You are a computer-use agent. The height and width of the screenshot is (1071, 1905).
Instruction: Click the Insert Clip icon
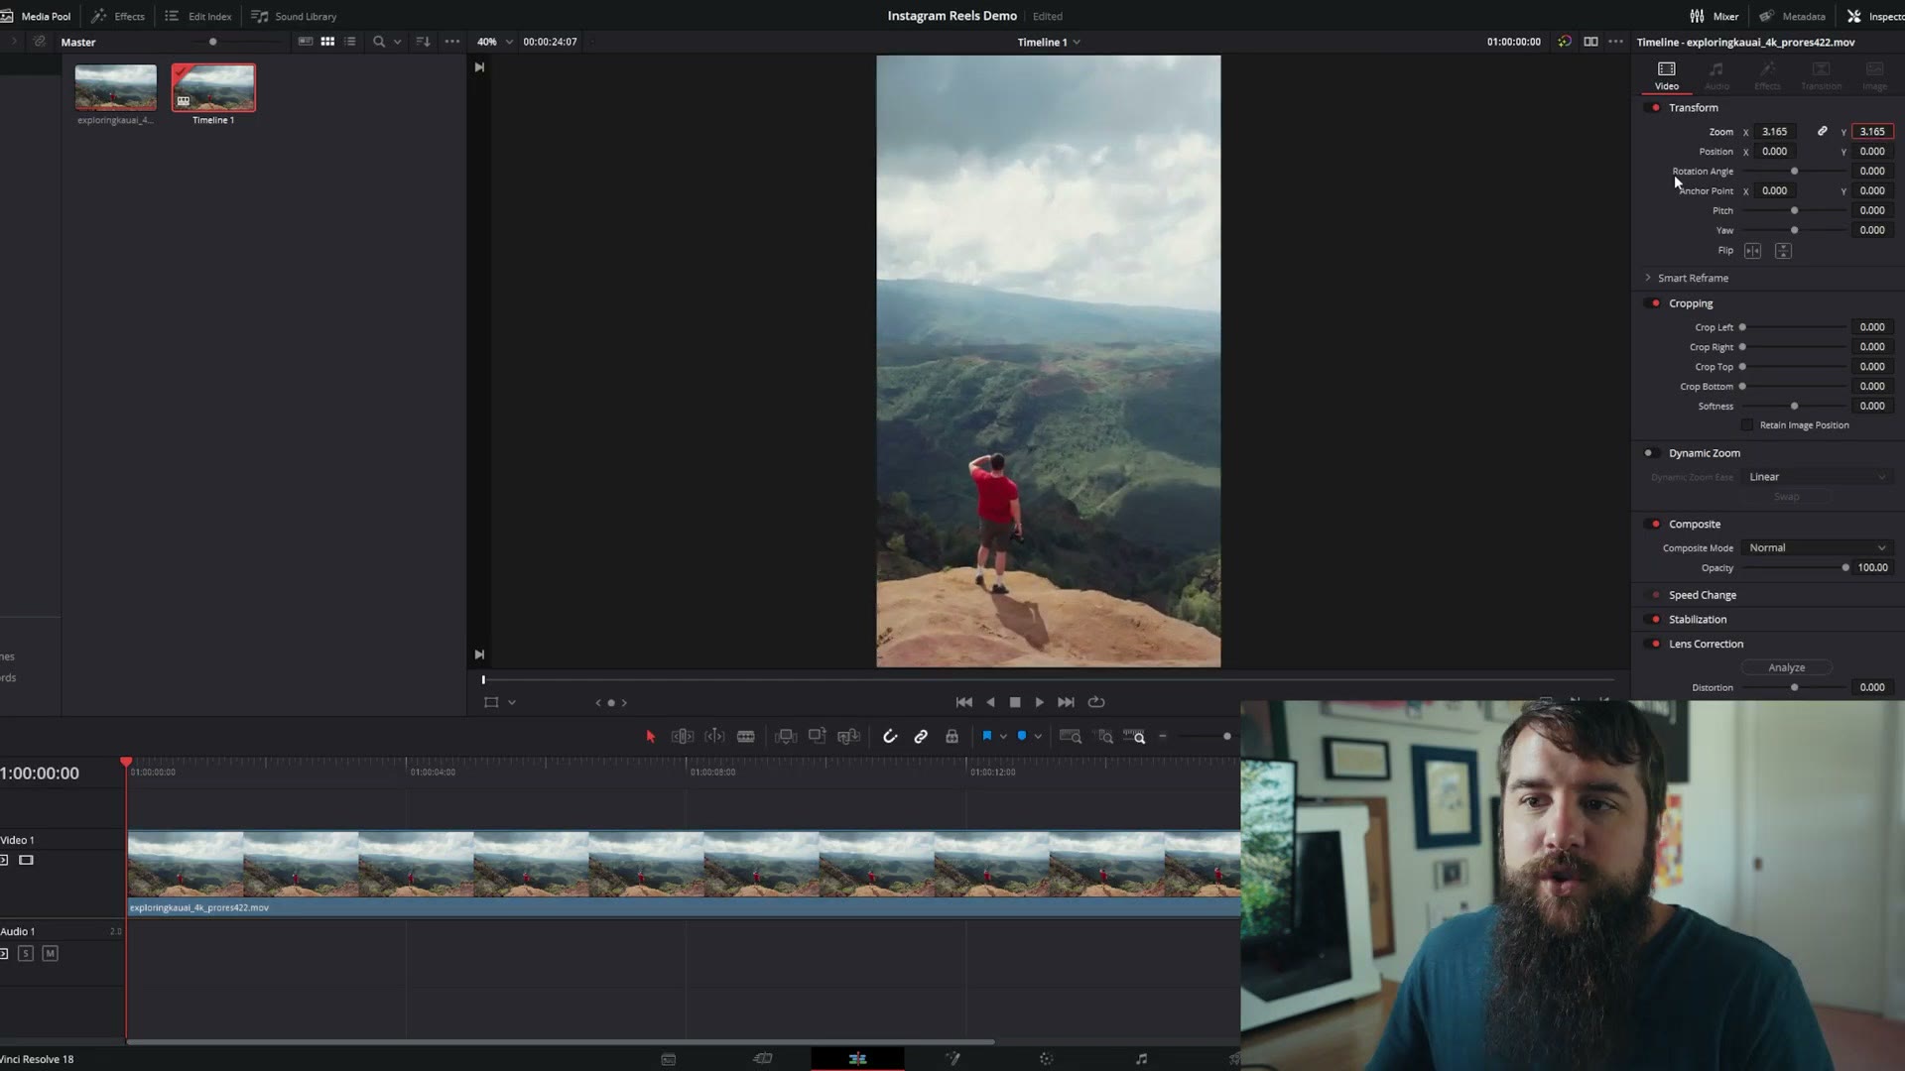coord(786,736)
